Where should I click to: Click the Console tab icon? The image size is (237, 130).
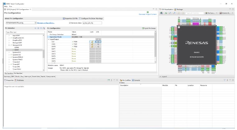click(133, 80)
